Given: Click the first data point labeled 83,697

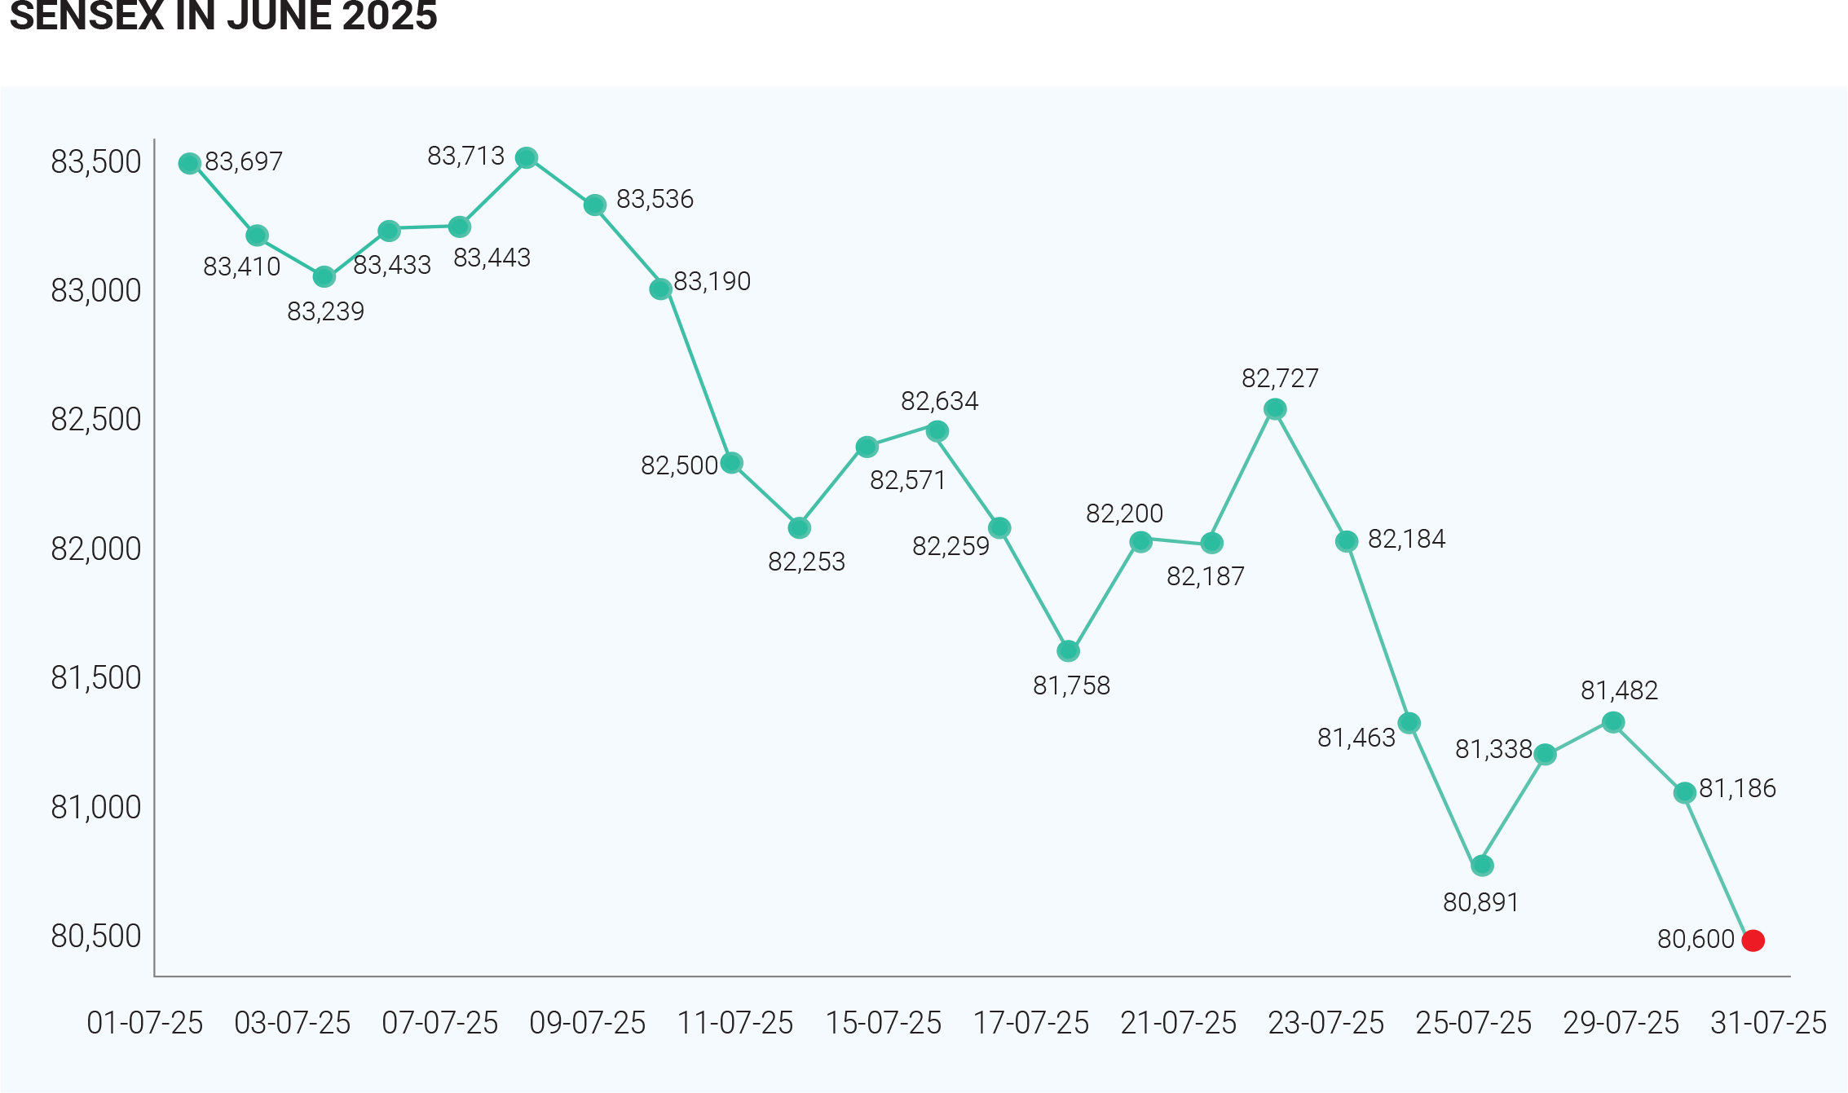Looking at the screenshot, I should [190, 164].
